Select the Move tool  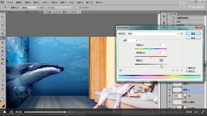[x=3, y=17]
